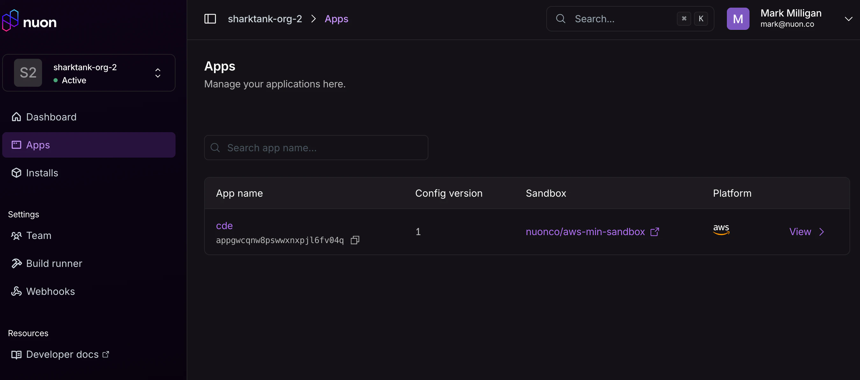
Task: Focus the global Search field
Action: (630, 19)
